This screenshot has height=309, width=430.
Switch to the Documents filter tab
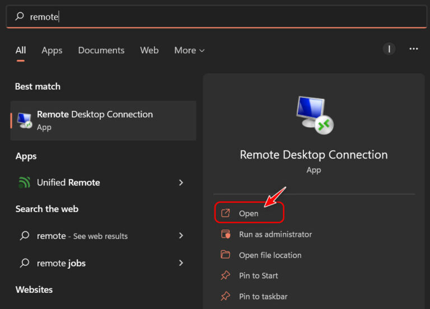click(101, 50)
